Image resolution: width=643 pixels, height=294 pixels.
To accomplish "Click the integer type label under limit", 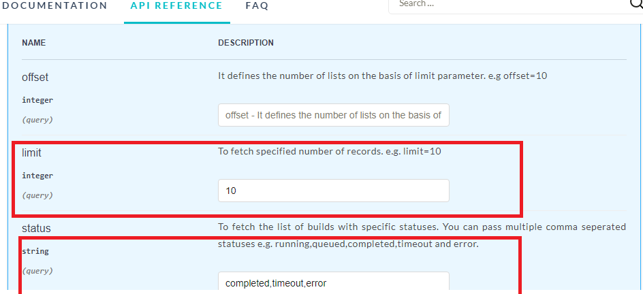I will click(37, 176).
